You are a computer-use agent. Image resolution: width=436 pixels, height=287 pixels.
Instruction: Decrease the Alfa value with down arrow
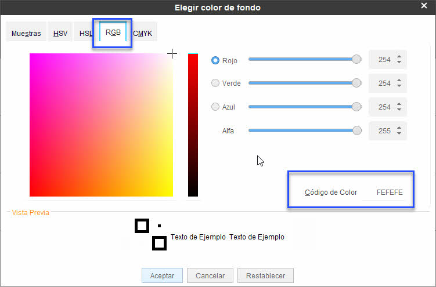point(399,133)
